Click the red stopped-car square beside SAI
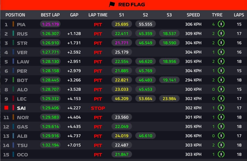Image resolution: width=247 pixels, height=161 pixels. [6, 108]
